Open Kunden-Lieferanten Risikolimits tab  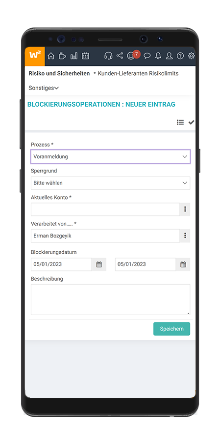(x=138, y=73)
